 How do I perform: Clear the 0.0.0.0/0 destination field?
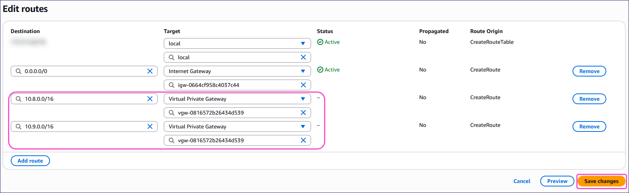[x=150, y=71]
